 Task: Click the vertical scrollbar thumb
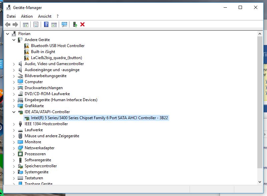[x=260, y=102]
